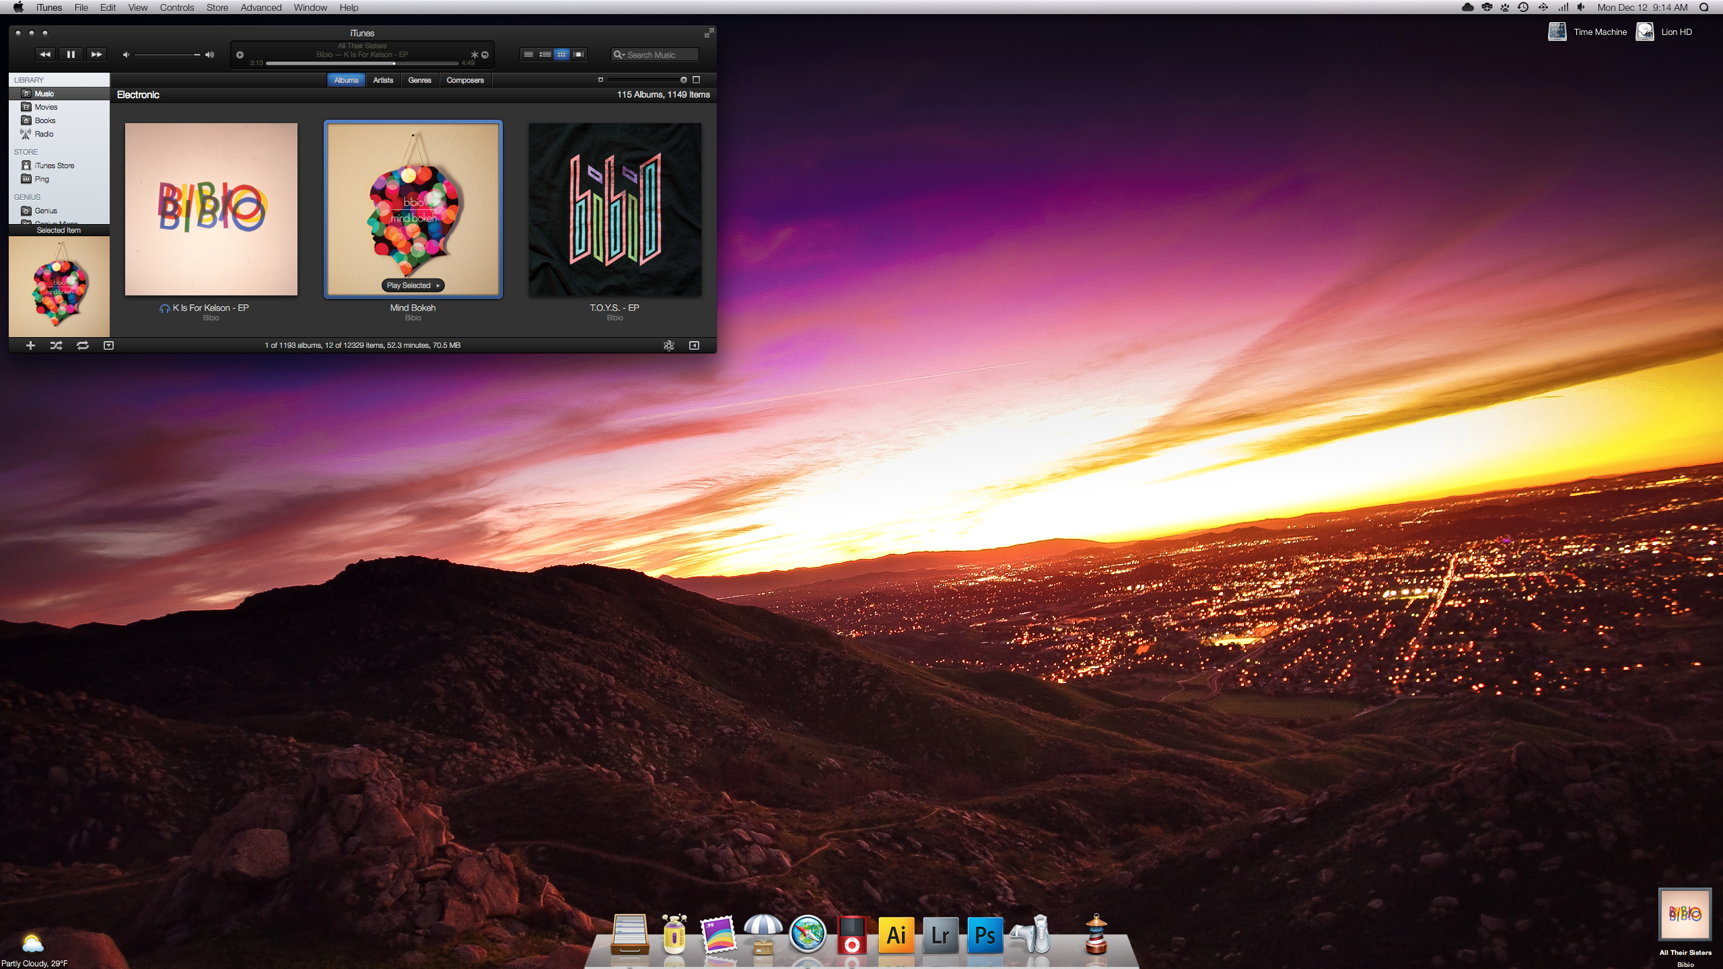Toggle shuffle in iTunes bottom bar
This screenshot has height=969, width=1723.
(56, 345)
